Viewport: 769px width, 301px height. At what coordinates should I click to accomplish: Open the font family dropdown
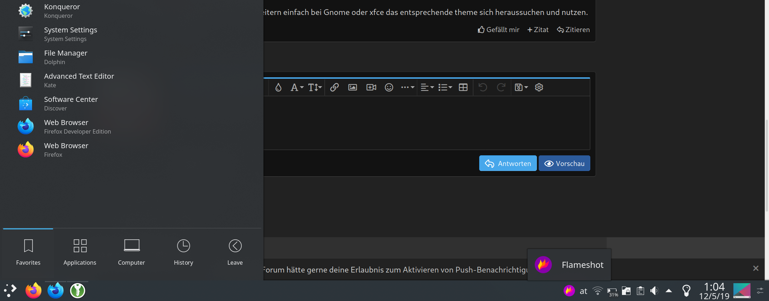coord(297,87)
